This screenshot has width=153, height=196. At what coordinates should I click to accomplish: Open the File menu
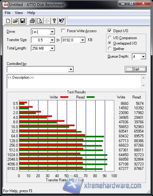click(8, 13)
